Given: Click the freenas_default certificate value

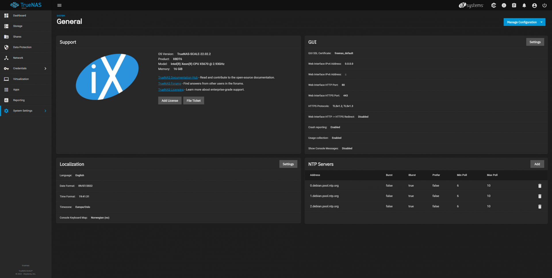Looking at the screenshot, I should (344, 53).
